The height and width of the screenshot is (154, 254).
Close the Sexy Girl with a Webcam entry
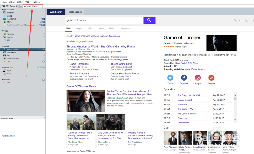39,25
